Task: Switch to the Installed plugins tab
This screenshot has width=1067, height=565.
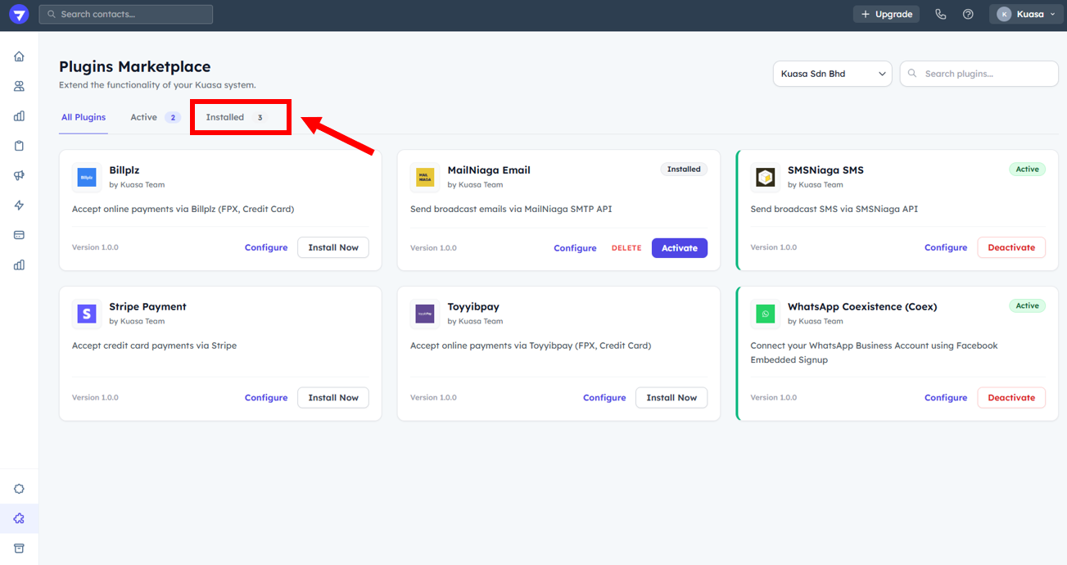Action: (234, 117)
